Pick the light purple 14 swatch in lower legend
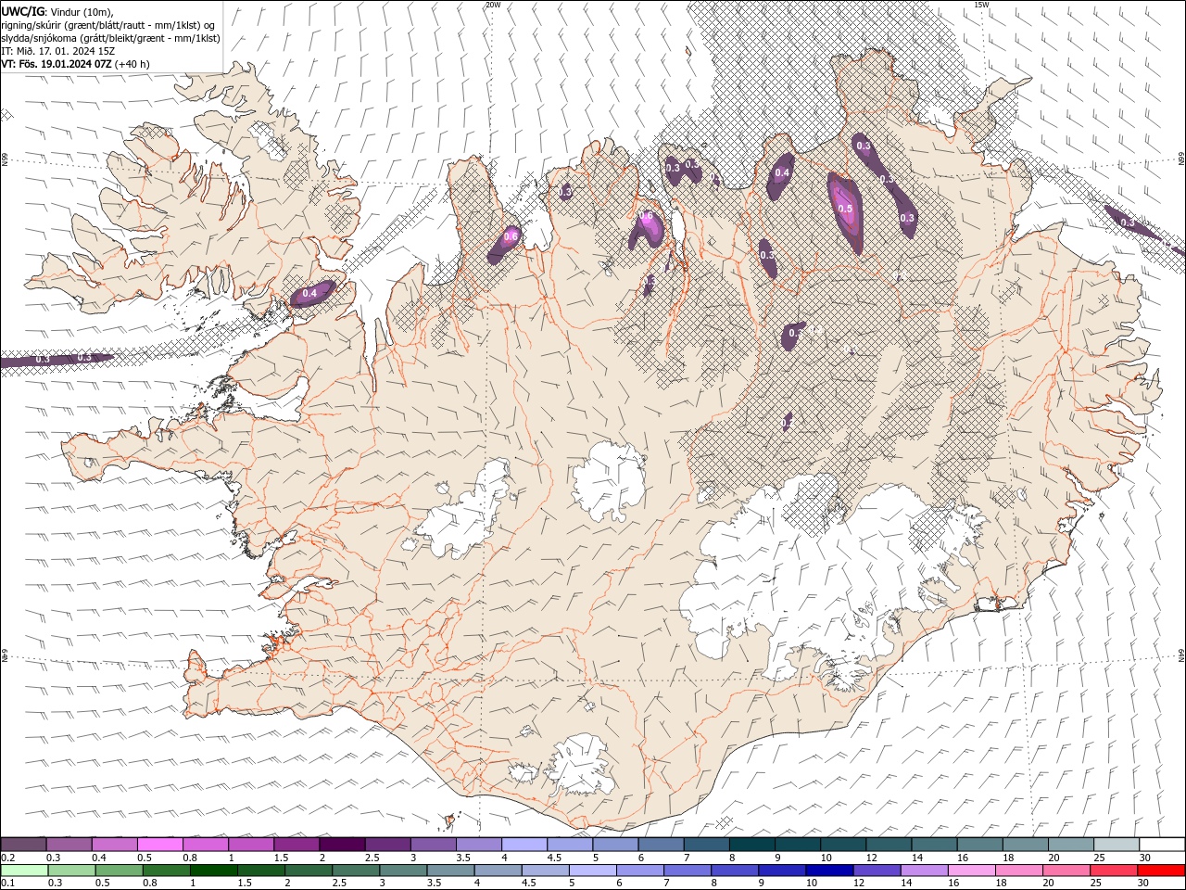The height and width of the screenshot is (890, 1186). coord(925,871)
